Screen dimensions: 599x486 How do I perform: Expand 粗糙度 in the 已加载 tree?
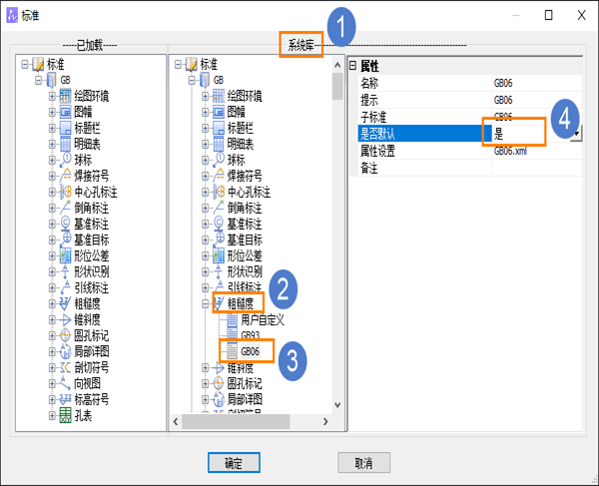coord(52,304)
